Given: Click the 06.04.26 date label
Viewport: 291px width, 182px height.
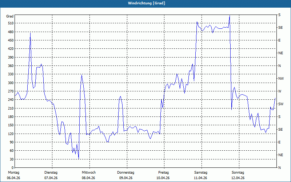Looking at the screenshot, I should pos(13,178).
